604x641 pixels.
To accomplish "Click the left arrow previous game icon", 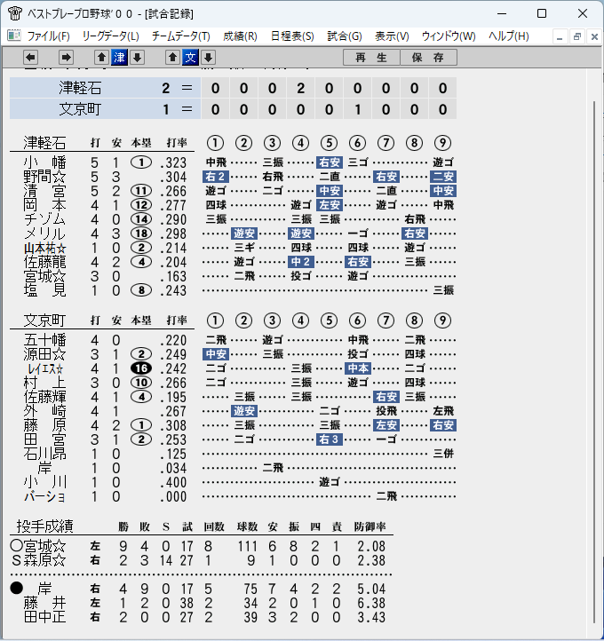I will click(30, 57).
